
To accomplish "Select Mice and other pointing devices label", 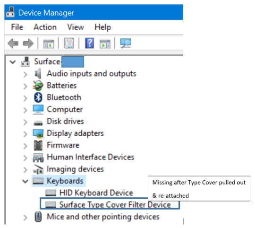I will [103, 217].
